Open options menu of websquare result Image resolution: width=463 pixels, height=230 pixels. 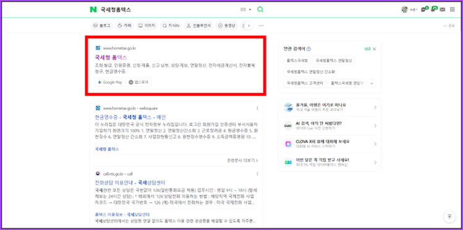pyautogui.click(x=257, y=108)
